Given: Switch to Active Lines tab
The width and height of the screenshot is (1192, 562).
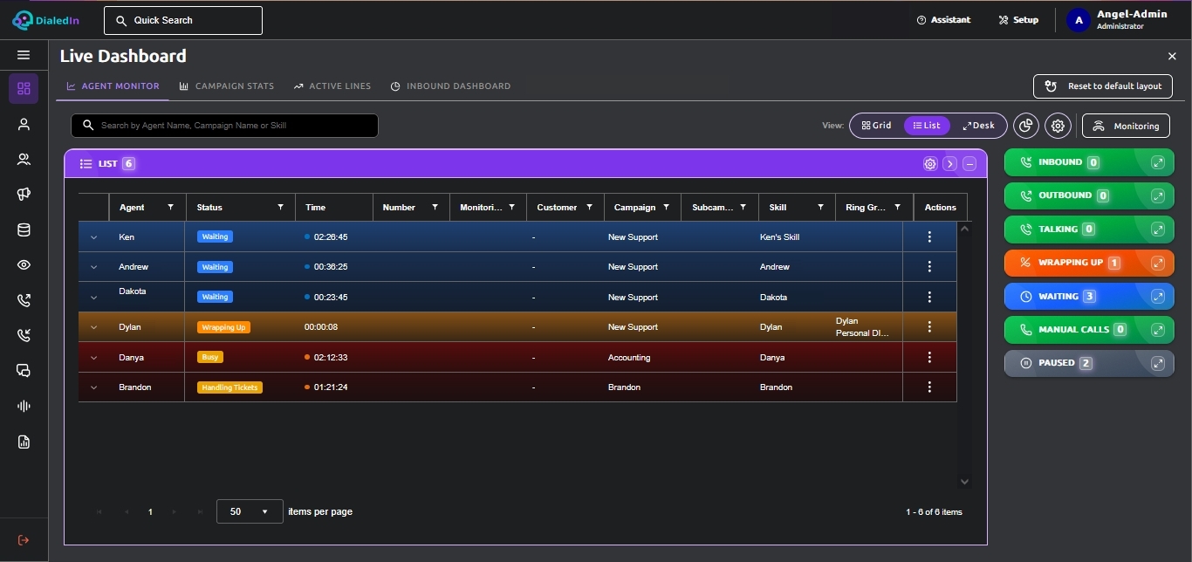Looking at the screenshot, I should [x=332, y=86].
